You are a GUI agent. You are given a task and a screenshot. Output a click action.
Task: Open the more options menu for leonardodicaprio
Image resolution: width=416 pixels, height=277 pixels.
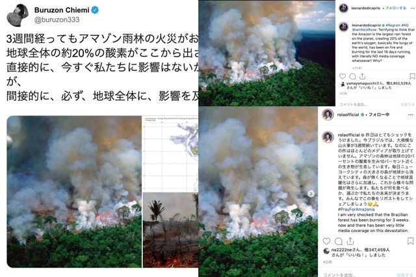coord(413,8)
